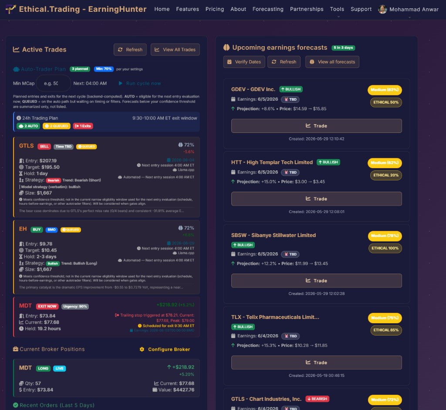
Task: Click the Auto-Trader Plan robot icon
Action: point(16,69)
